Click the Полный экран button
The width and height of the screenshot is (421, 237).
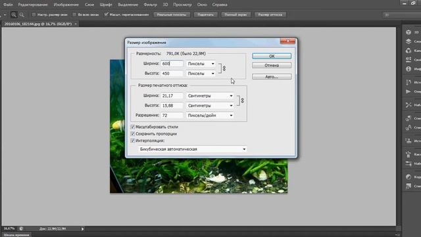point(235,14)
